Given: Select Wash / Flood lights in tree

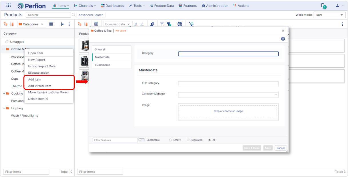Looking at the screenshot, I should [x=25, y=116].
